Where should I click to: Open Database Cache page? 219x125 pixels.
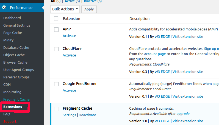click(16, 47)
